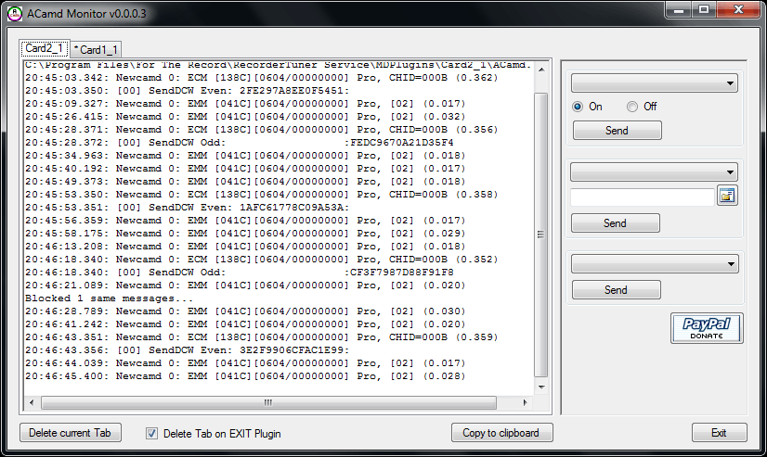Close the ACamd Monitor window
Viewport: 767px width, 457px height.
(x=738, y=9)
